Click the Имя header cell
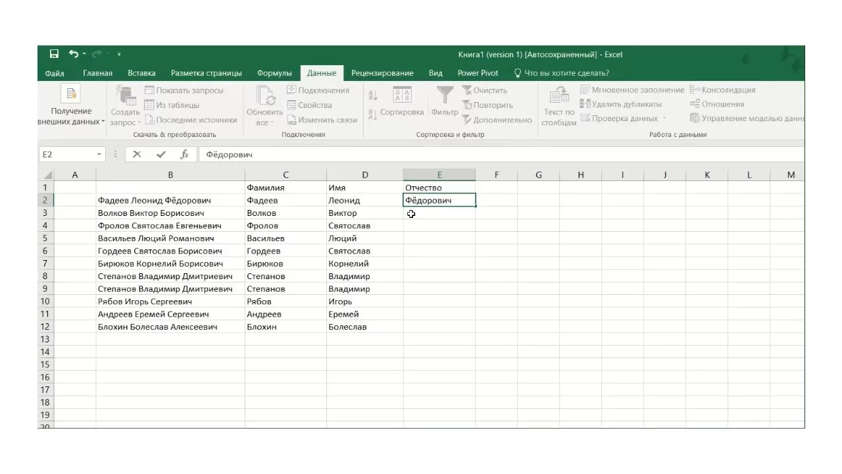 coord(365,188)
